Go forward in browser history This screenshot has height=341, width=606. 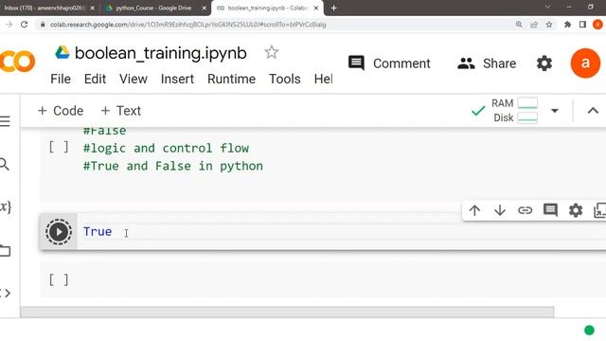tap(9, 25)
